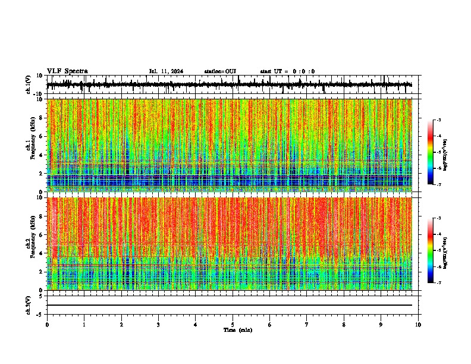Click the "4" kHz tick of ch.2 spectrogram
Viewport: 471px width, 364px height.
click(x=41, y=253)
